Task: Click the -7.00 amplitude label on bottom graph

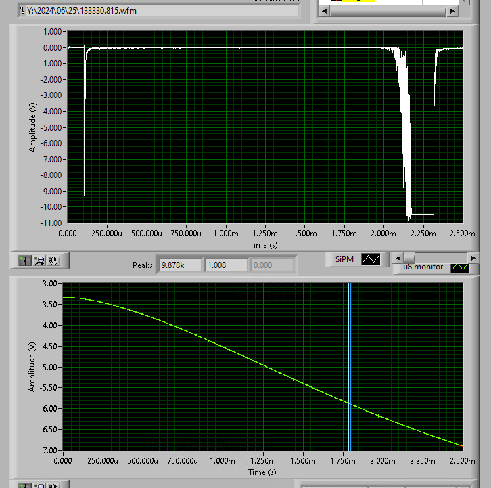Action: pos(48,450)
